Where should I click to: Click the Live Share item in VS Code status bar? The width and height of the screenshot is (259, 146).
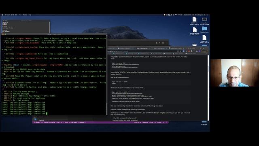pos(73,122)
